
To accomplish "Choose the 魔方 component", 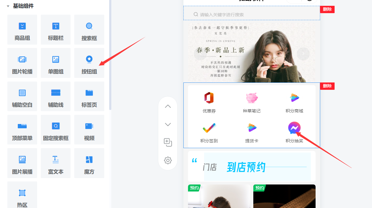I will 89,163.
